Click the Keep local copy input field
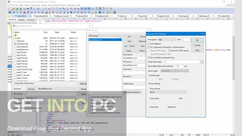Viewport: 242px width, 136px height. click(x=183, y=62)
